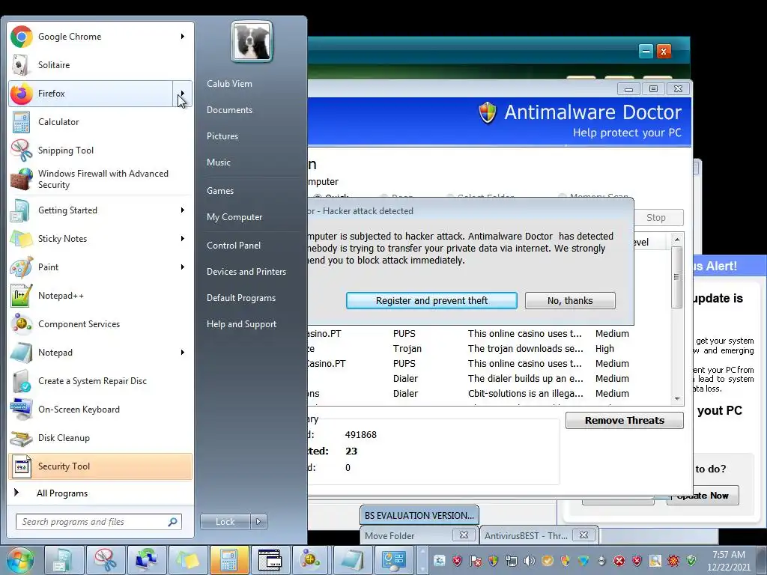The width and height of the screenshot is (767, 575).
Task: Click the Lock button
Action: 225,522
